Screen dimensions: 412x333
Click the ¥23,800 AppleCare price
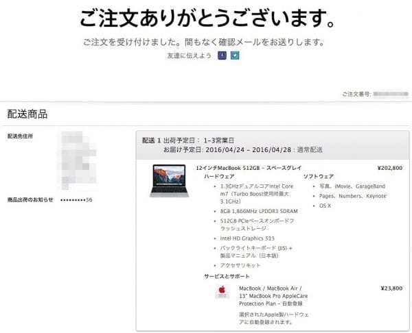(x=391, y=288)
